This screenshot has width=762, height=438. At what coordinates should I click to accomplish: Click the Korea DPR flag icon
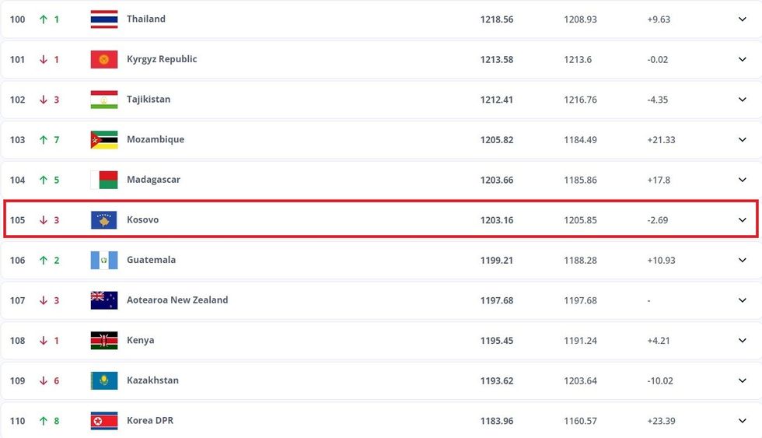coord(104,421)
